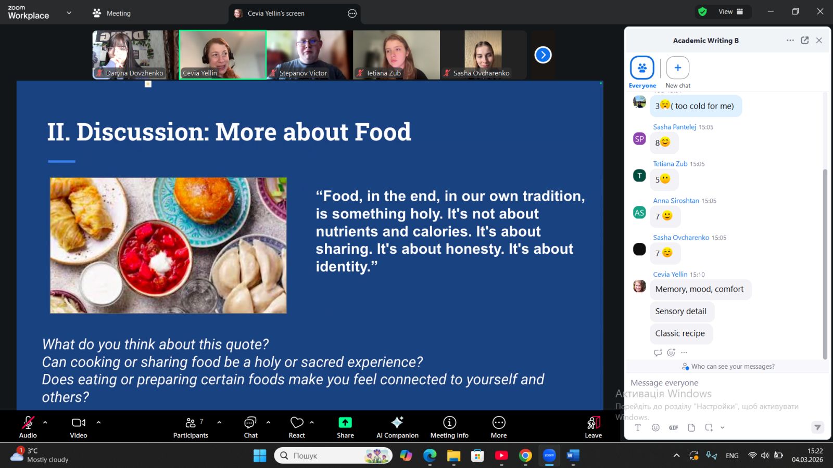Click the green Share screen icon
The image size is (833, 468).
pos(345,423)
